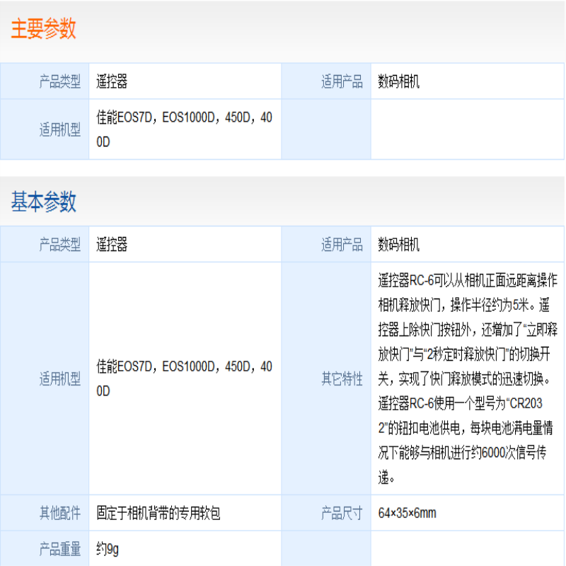Click 其他配件 label cell
Screen dimensions: 566x566
(59, 513)
